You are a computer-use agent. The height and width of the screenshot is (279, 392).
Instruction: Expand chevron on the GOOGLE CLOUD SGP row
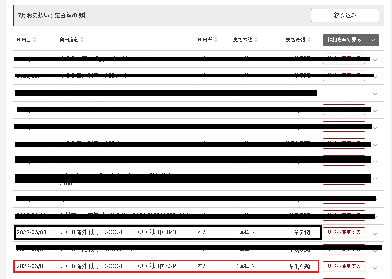click(375, 266)
